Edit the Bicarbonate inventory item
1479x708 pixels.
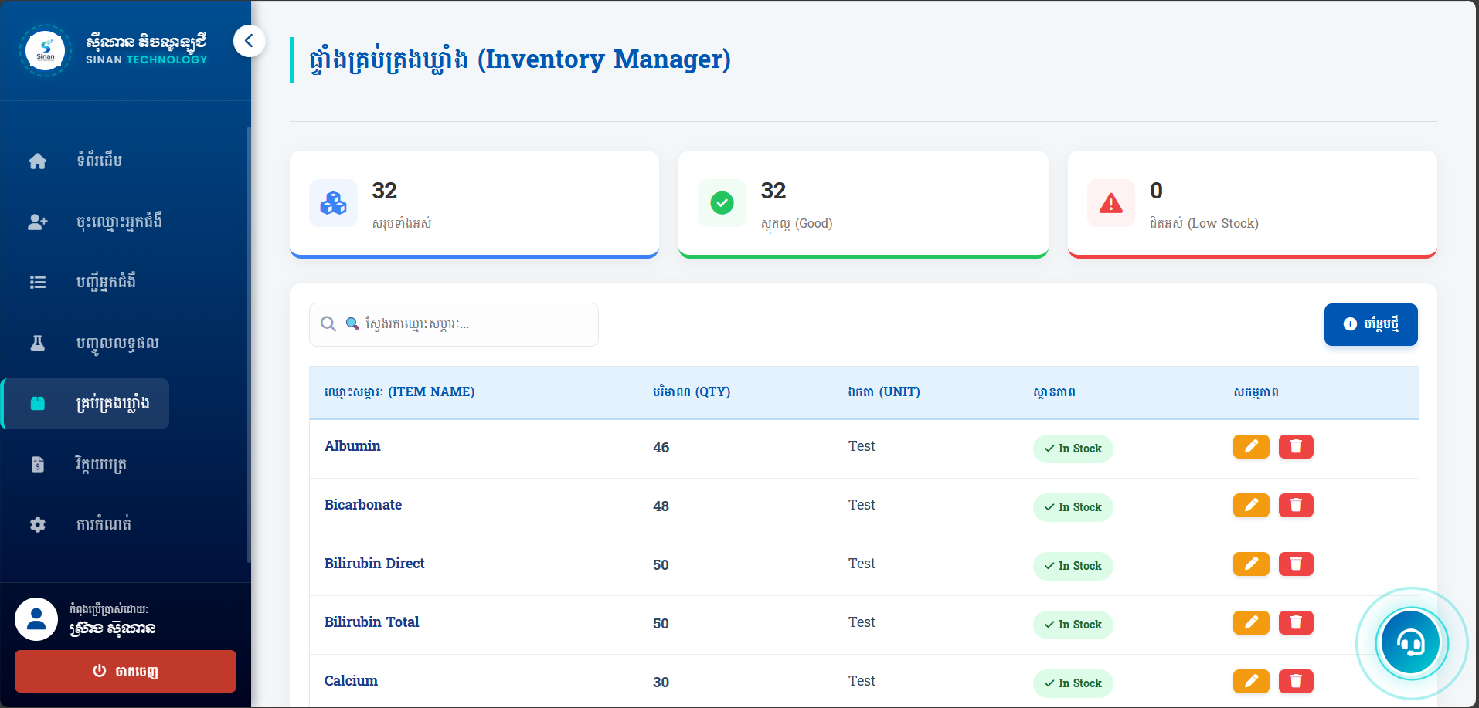pos(1251,506)
